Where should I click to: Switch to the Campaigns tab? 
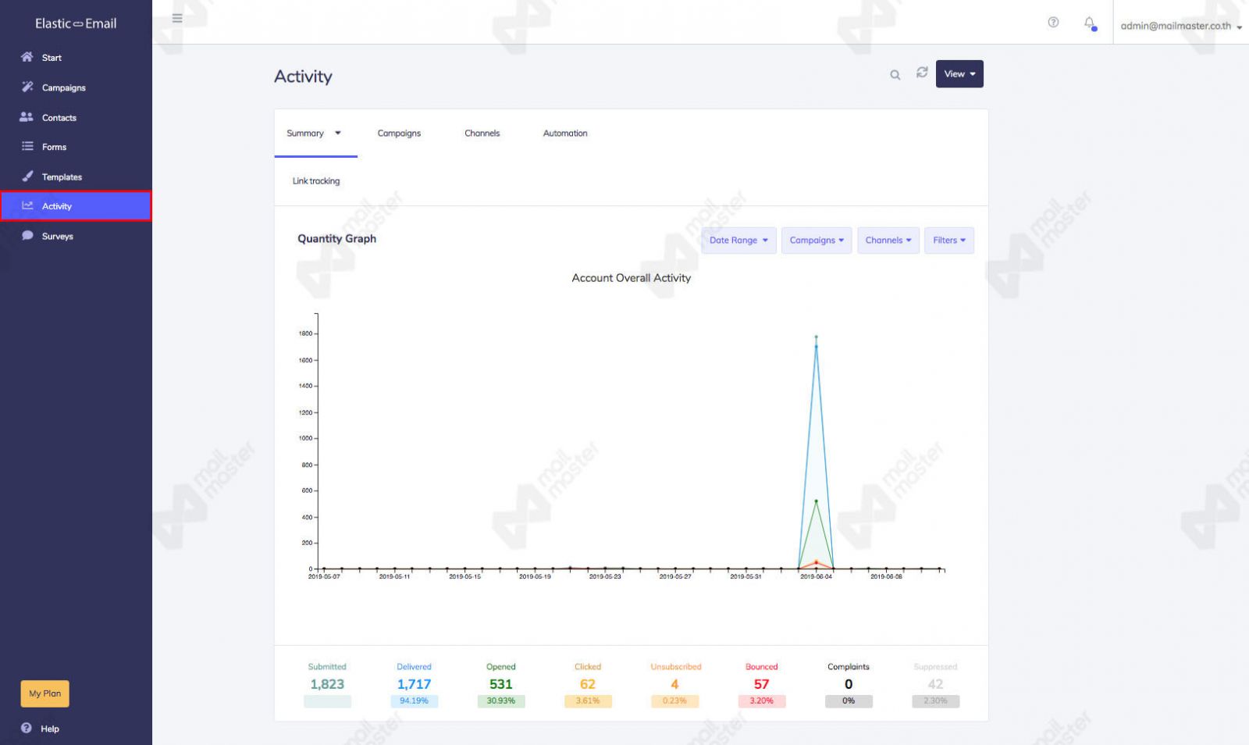tap(399, 134)
